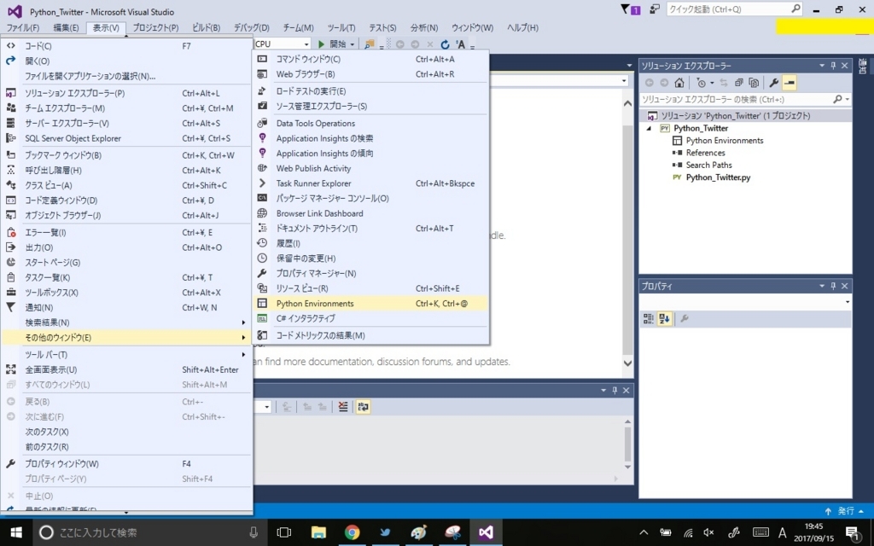
Task: Click プロパティ ウィンドウ(W) menu item
Action: point(126,463)
